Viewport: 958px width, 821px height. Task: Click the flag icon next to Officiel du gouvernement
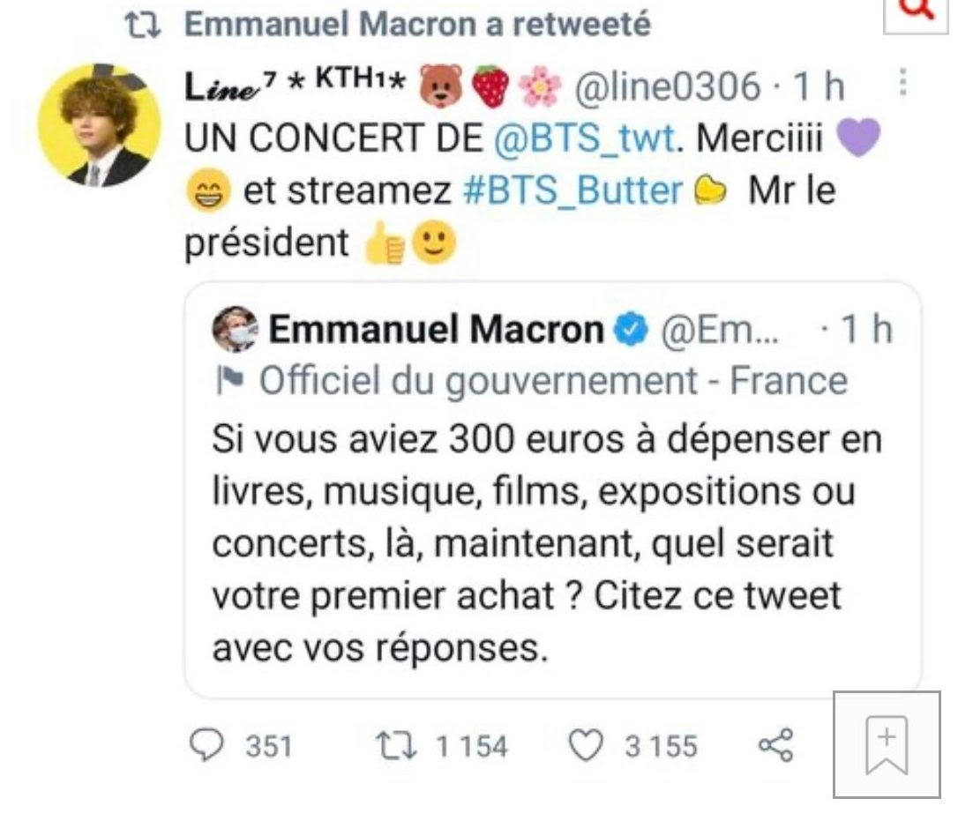click(230, 381)
